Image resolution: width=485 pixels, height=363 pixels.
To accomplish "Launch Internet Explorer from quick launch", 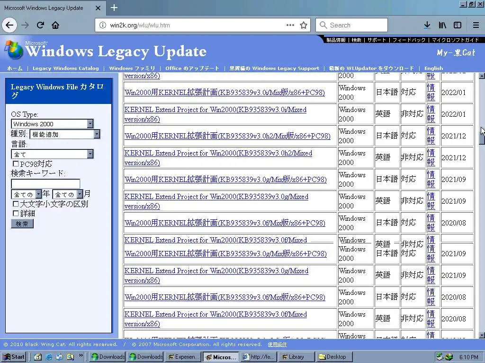I will point(49,357).
